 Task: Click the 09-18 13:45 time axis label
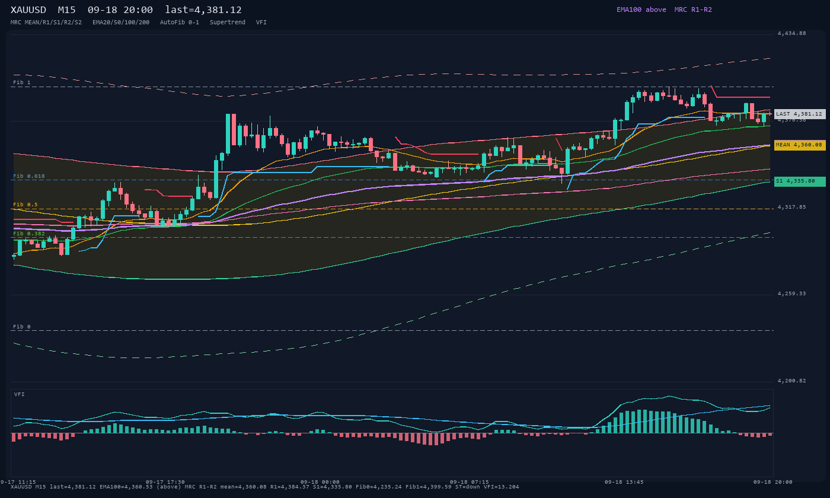pos(624,482)
